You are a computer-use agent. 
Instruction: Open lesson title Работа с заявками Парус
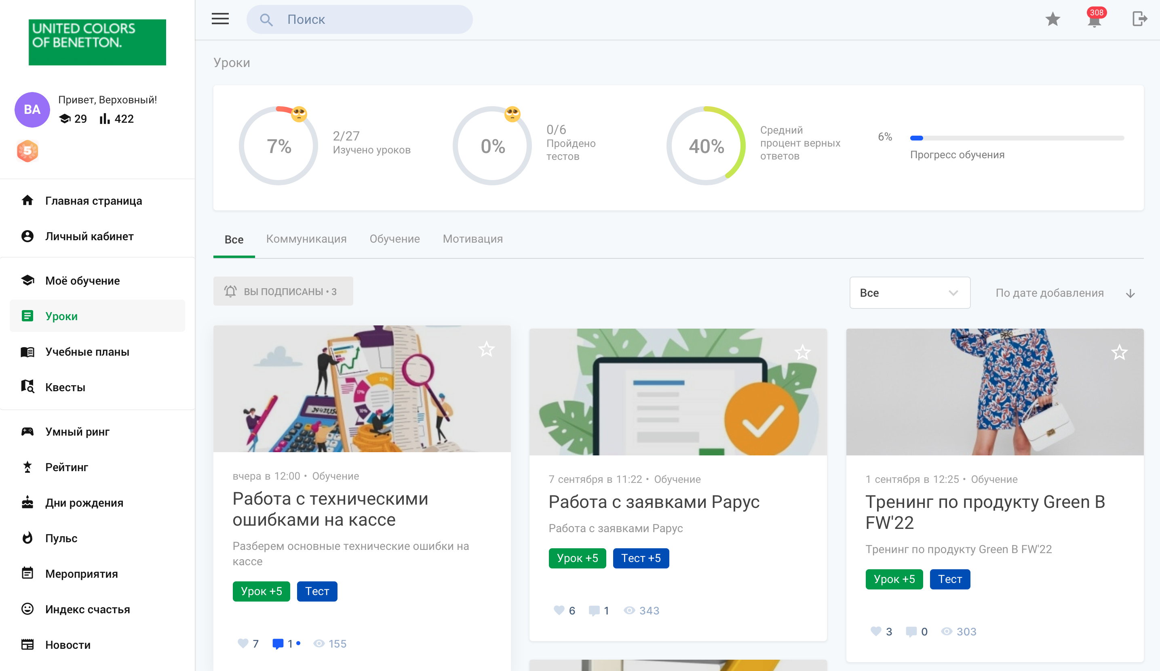click(654, 502)
